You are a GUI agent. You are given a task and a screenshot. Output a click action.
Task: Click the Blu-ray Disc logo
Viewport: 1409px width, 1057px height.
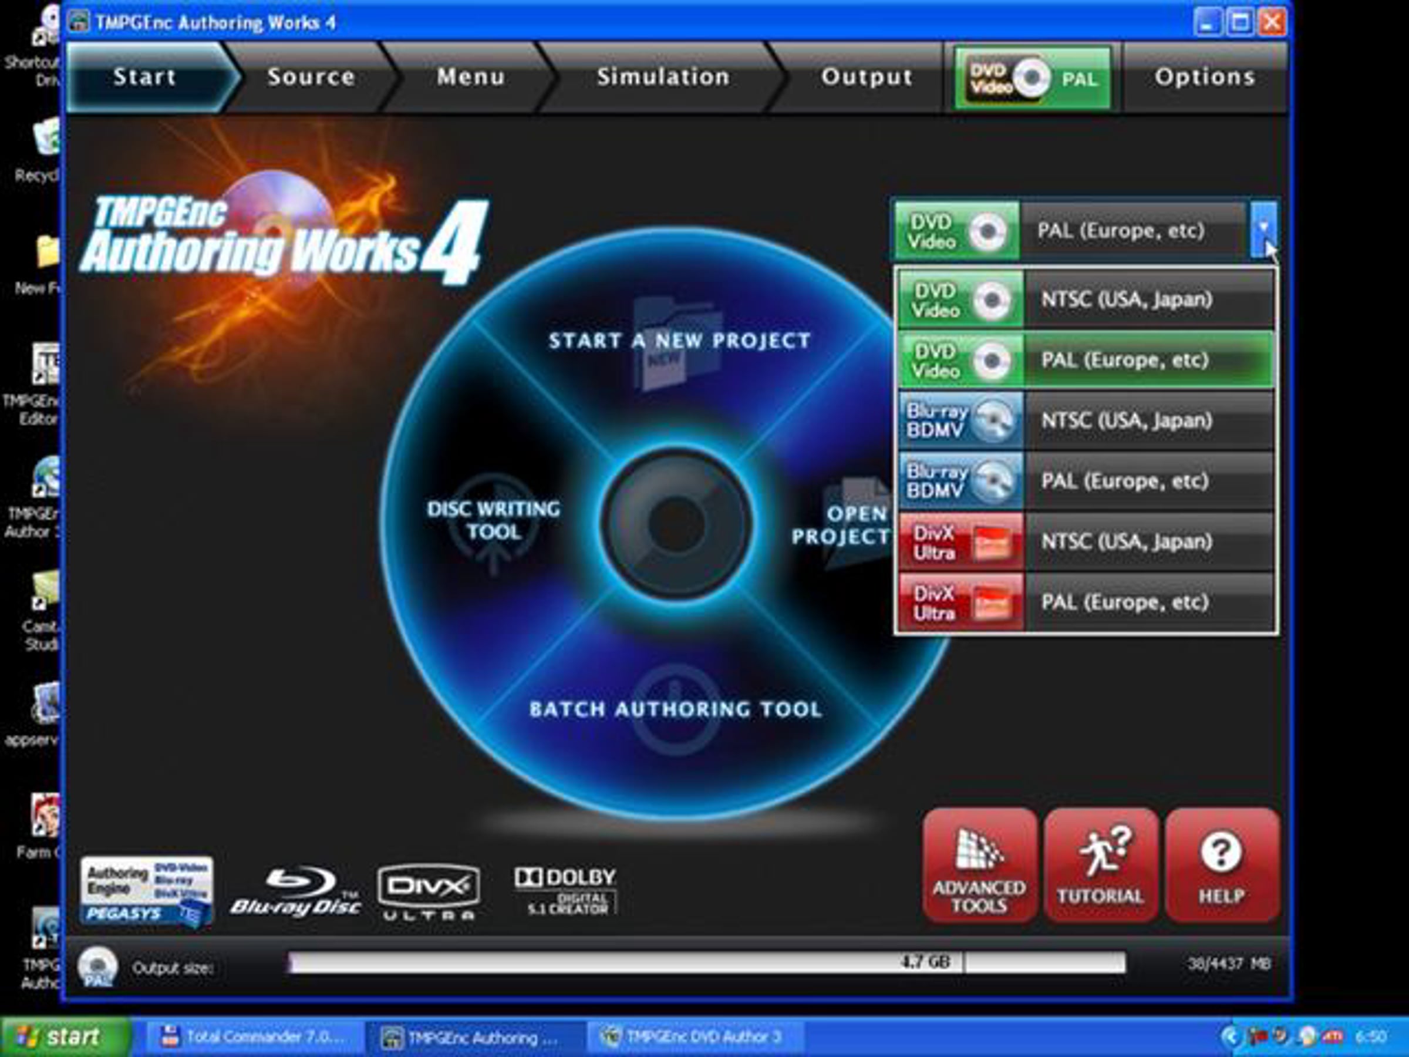[295, 891]
